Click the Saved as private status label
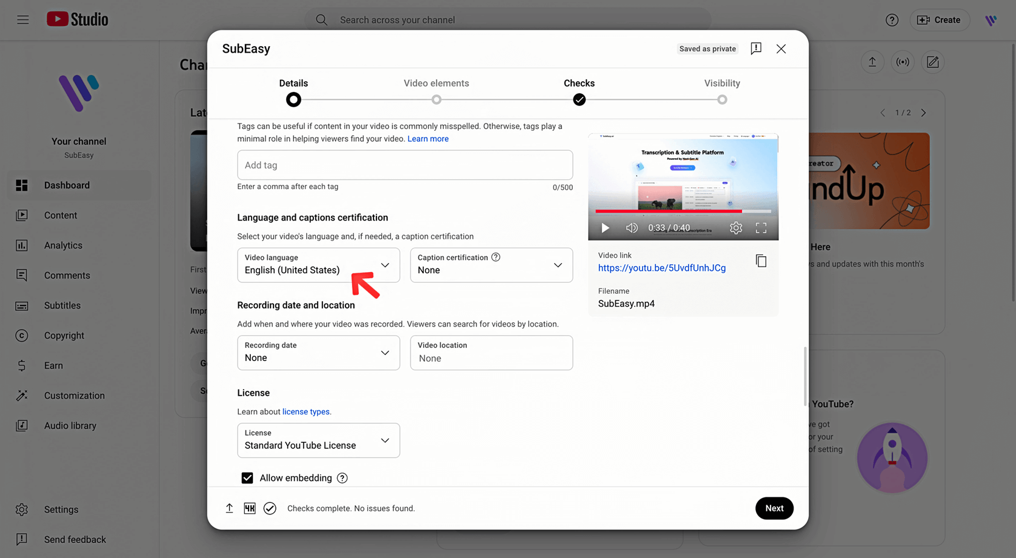The image size is (1016, 558). pyautogui.click(x=707, y=48)
